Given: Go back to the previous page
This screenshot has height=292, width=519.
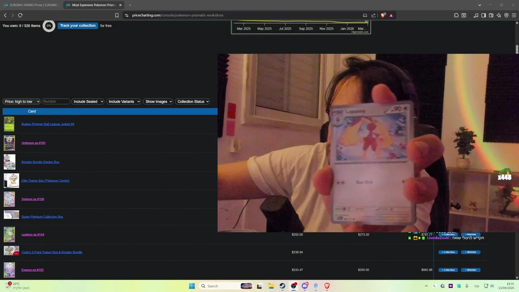Looking at the screenshot, I should (5, 15).
